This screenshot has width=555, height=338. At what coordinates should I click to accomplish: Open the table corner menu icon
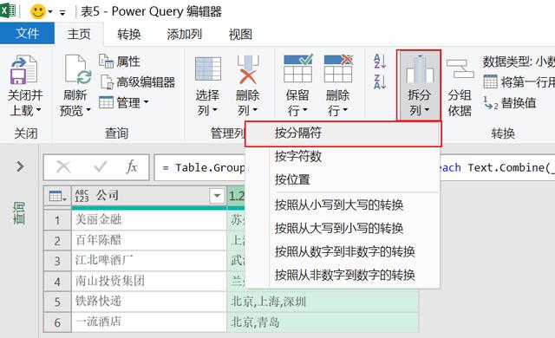57,196
